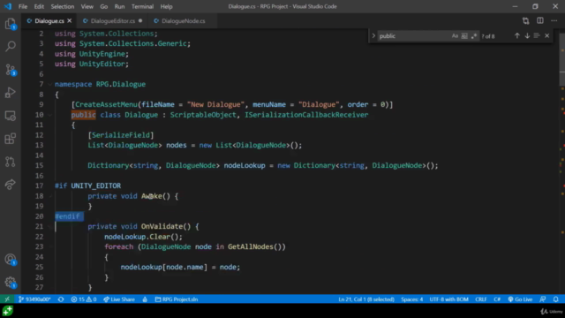Close the find widget
The width and height of the screenshot is (565, 318).
click(x=547, y=35)
